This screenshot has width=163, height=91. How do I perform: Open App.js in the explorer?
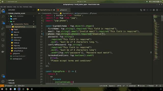click(16, 35)
